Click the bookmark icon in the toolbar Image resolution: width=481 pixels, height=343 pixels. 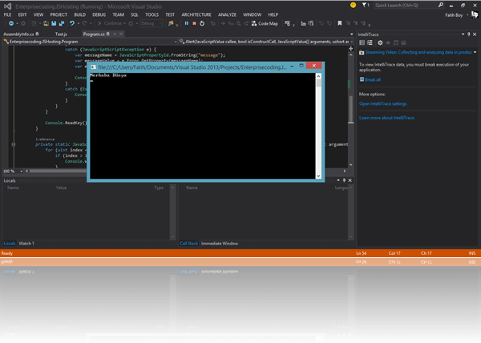click(x=340, y=23)
